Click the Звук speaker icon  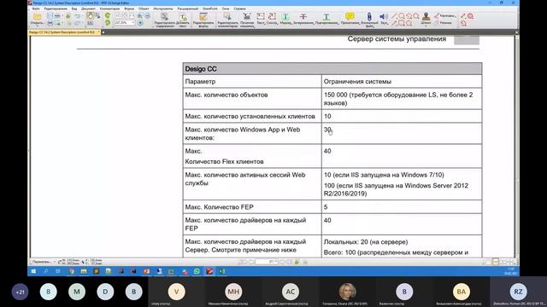(x=384, y=19)
